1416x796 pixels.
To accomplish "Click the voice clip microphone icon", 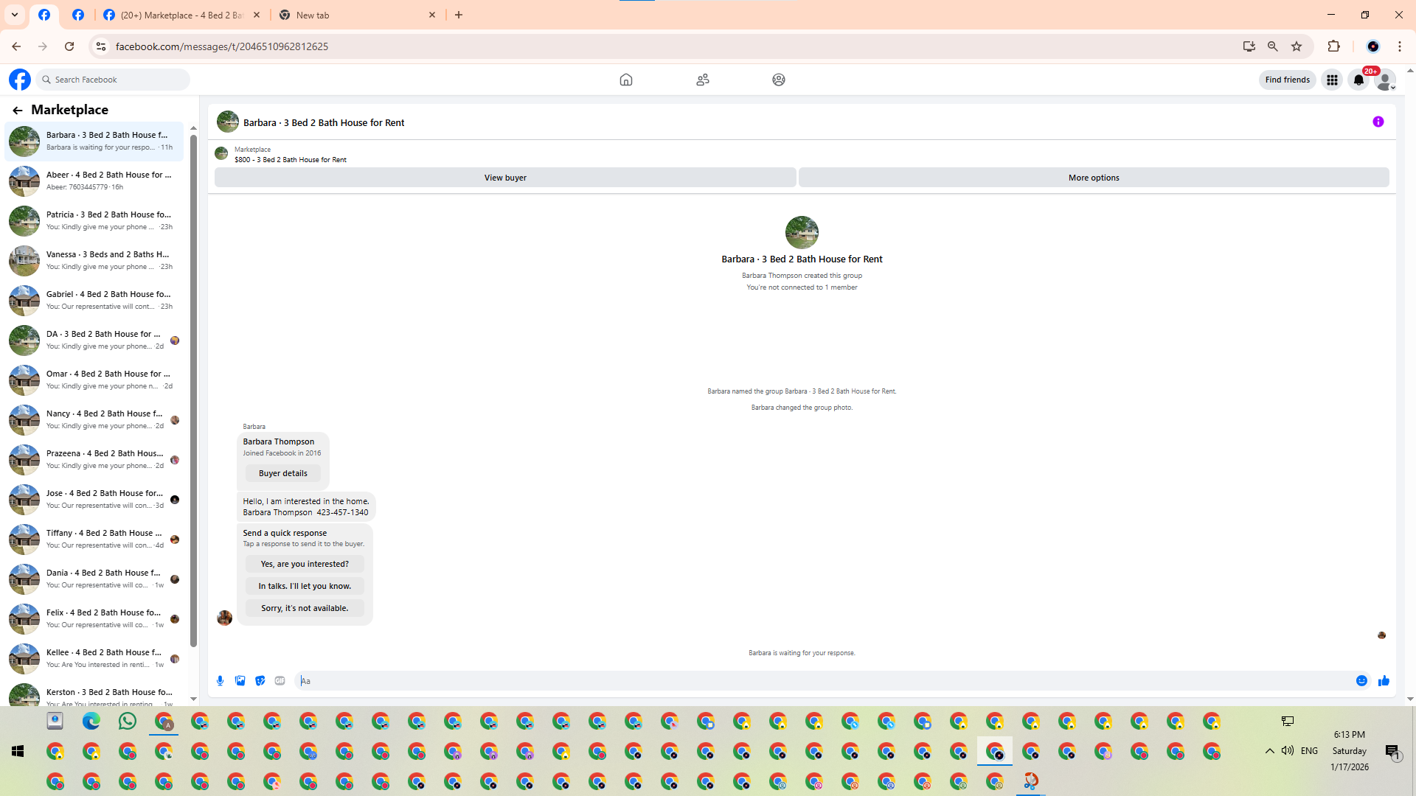I will [x=220, y=681].
